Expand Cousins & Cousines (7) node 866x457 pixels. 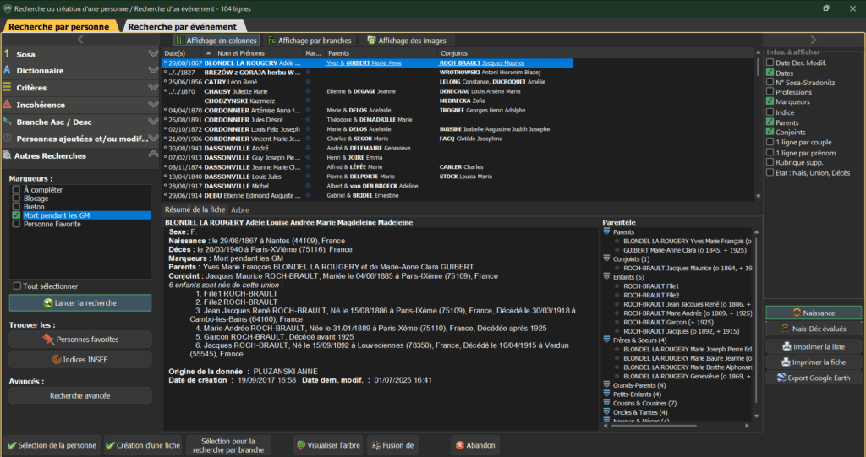(x=606, y=403)
